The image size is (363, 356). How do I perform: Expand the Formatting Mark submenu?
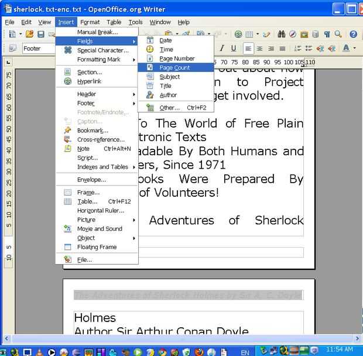(x=97, y=60)
